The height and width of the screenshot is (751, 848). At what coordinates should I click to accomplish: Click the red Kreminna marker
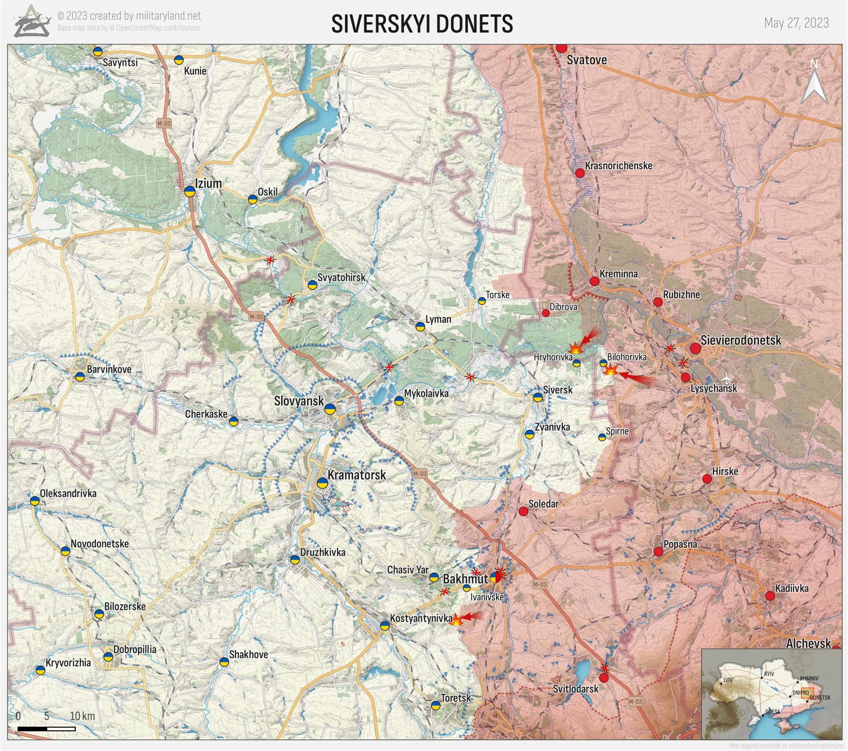(x=594, y=281)
